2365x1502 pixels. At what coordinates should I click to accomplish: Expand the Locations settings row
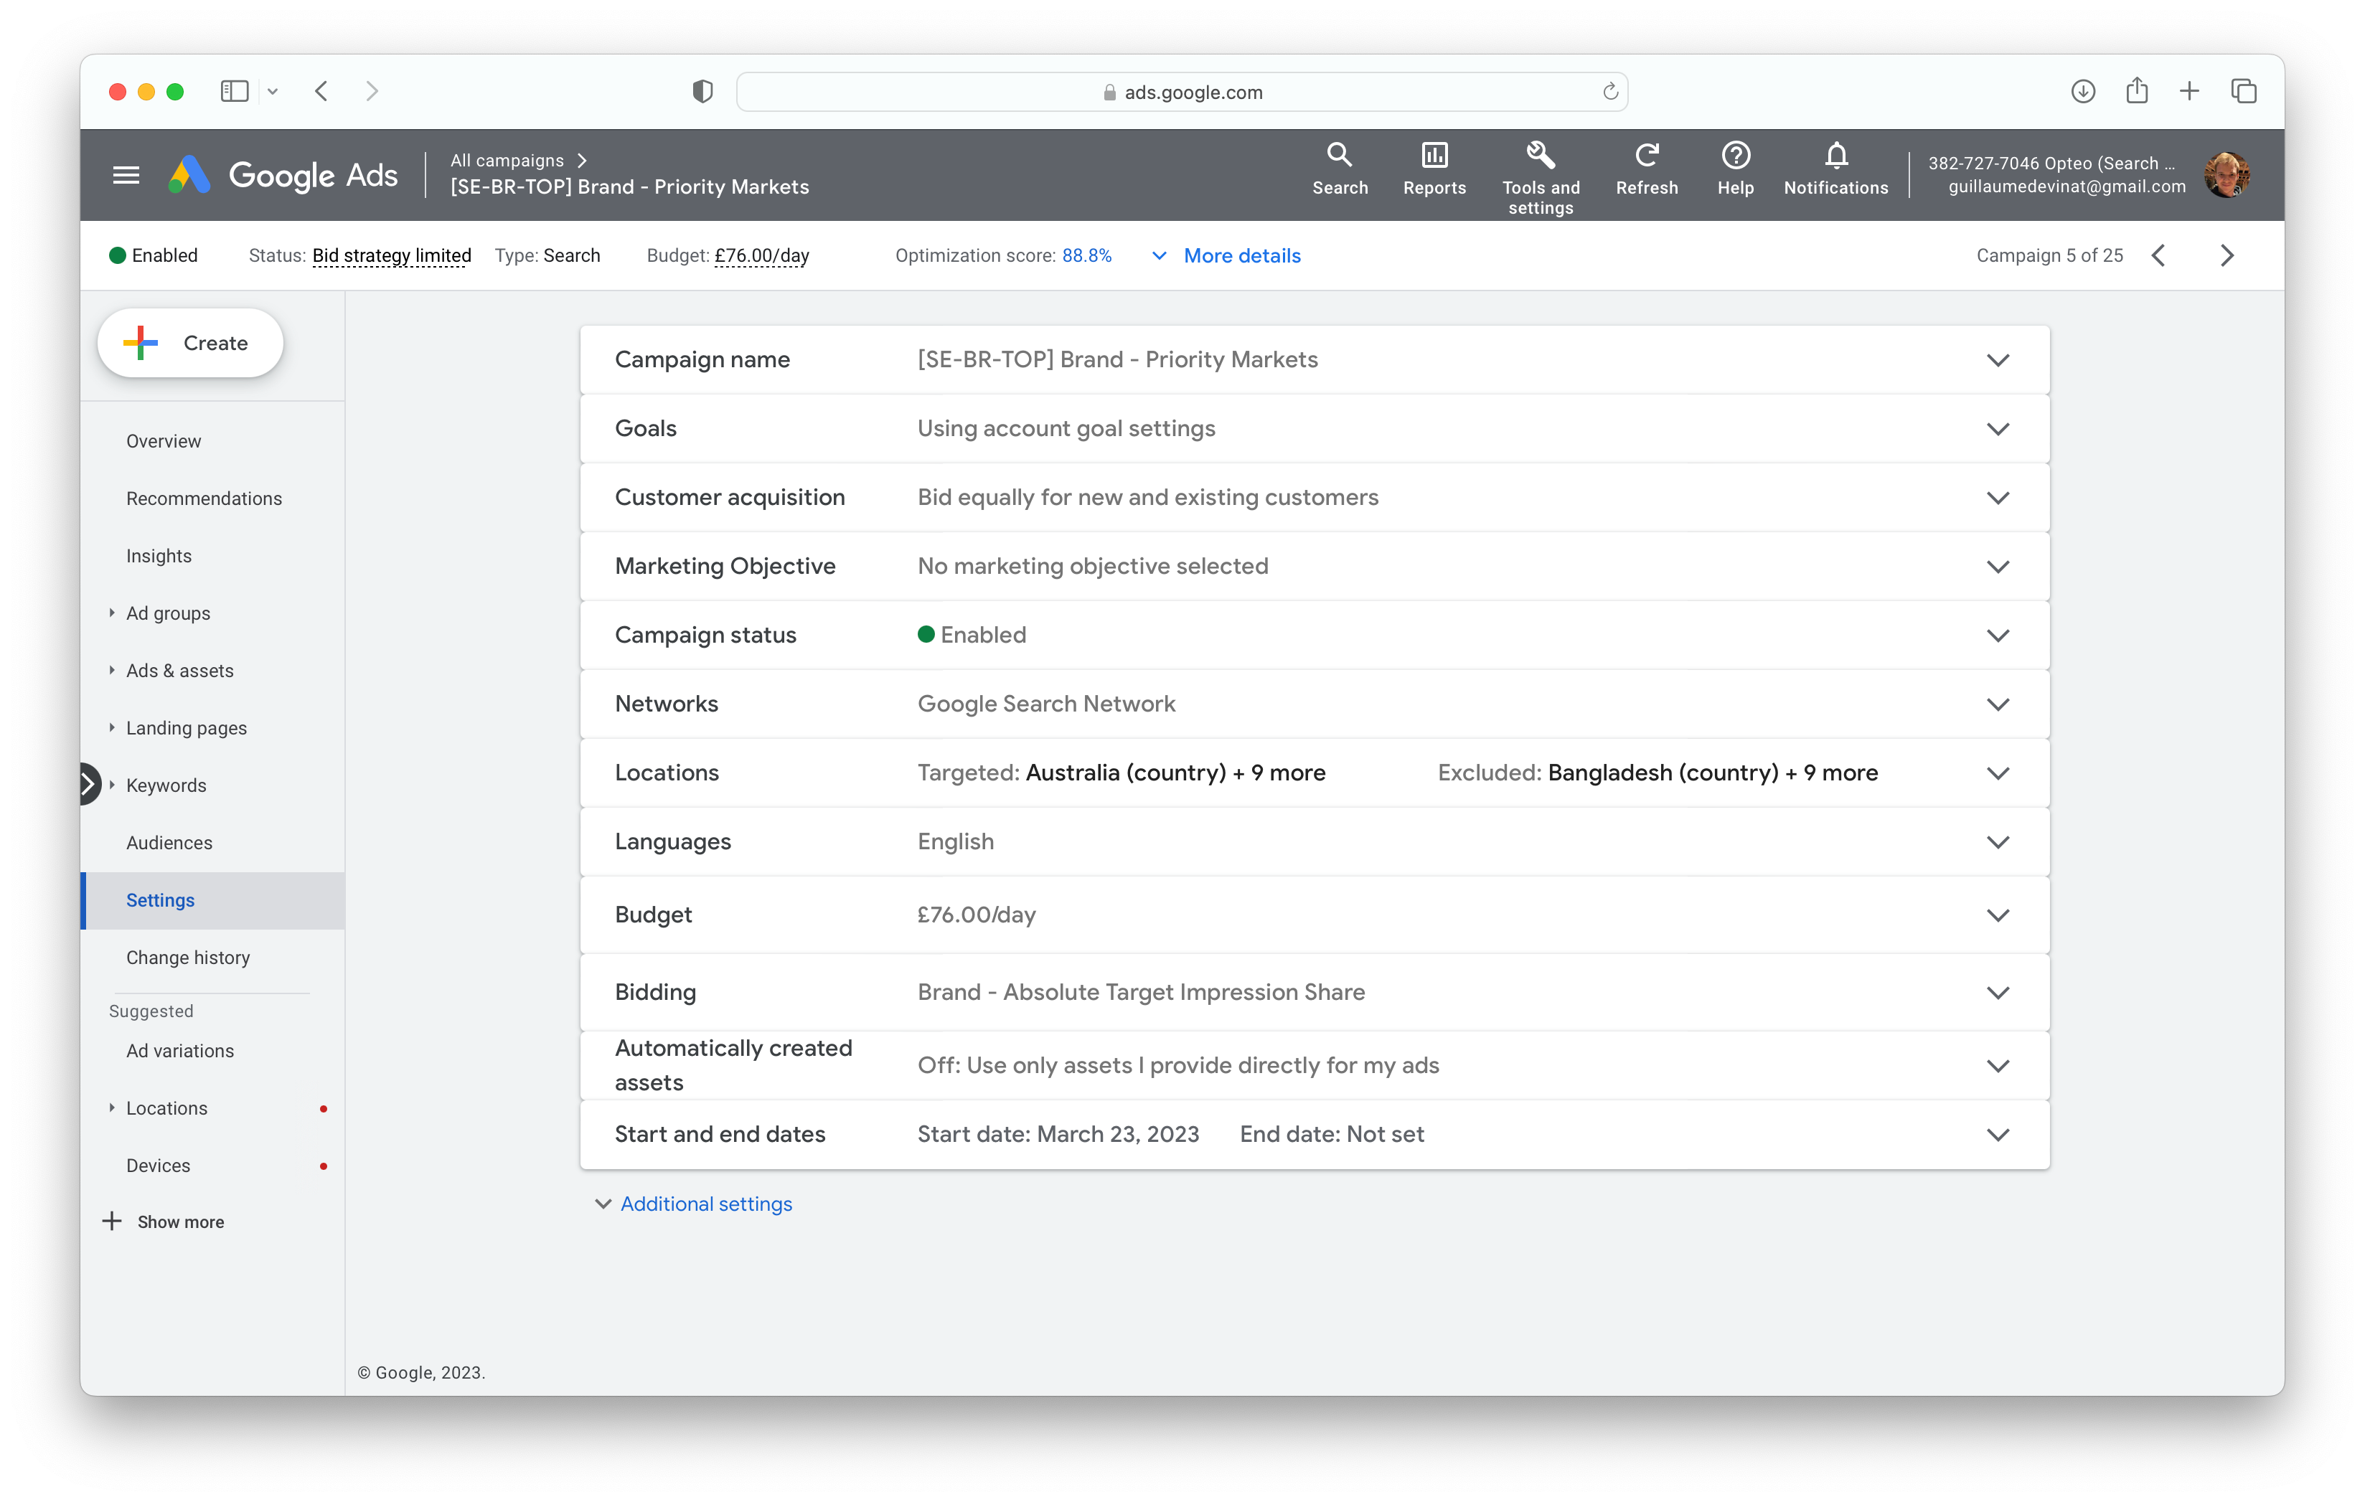[1997, 773]
